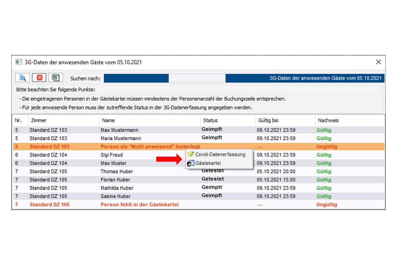This screenshot has height=265, width=397.
Task: Click the window icon in the title bar
Action: 19,62
